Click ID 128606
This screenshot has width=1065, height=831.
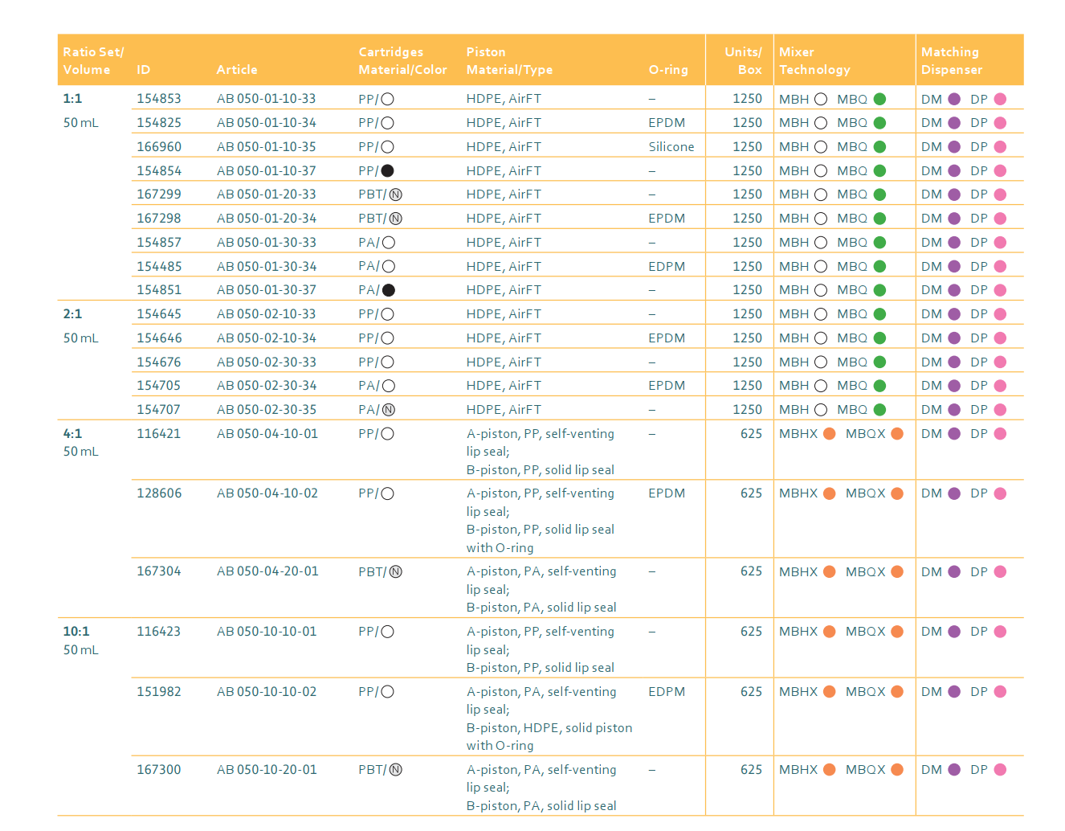pyautogui.click(x=159, y=493)
